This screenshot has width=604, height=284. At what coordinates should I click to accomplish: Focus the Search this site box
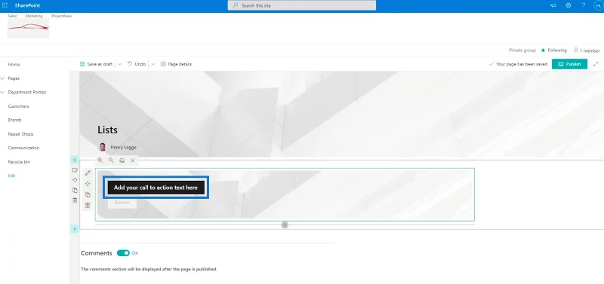click(301, 5)
